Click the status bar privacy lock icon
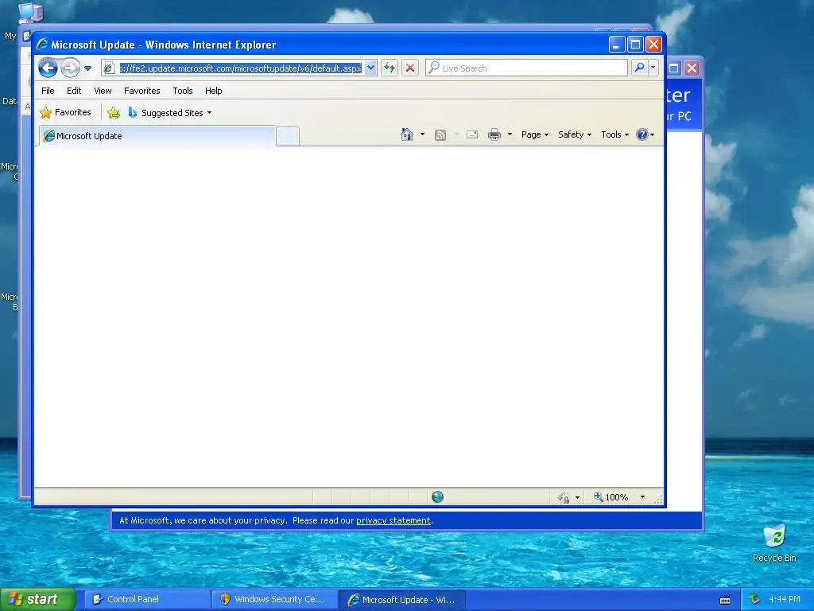Image resolution: width=814 pixels, height=611 pixels. point(564,498)
